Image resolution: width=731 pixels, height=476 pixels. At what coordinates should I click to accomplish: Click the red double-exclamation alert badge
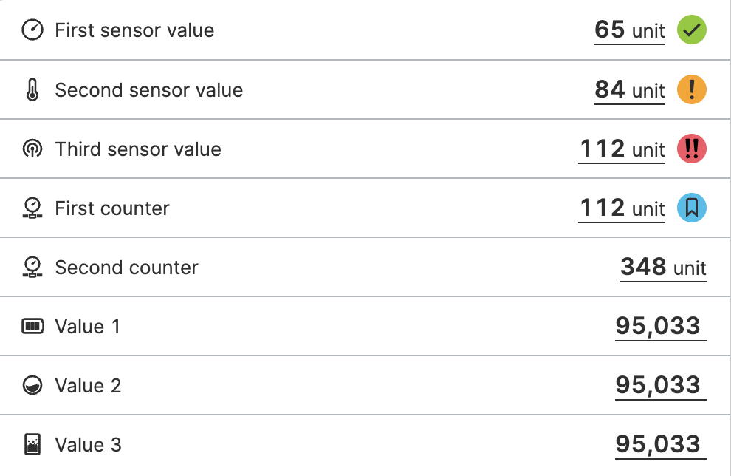692,149
